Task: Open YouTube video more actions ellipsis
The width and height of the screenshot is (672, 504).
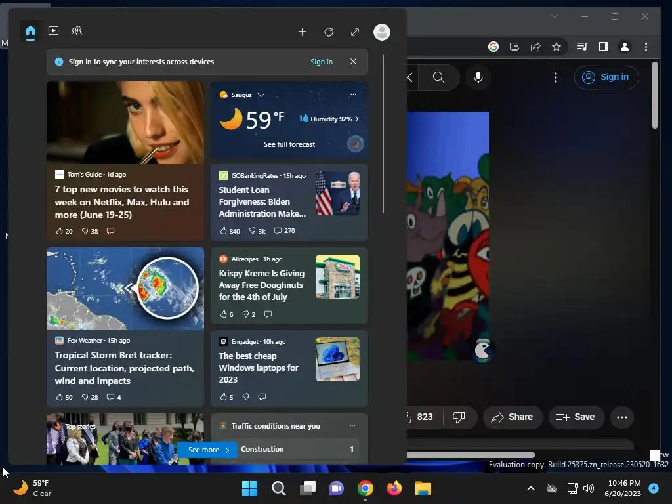Action: point(622,417)
